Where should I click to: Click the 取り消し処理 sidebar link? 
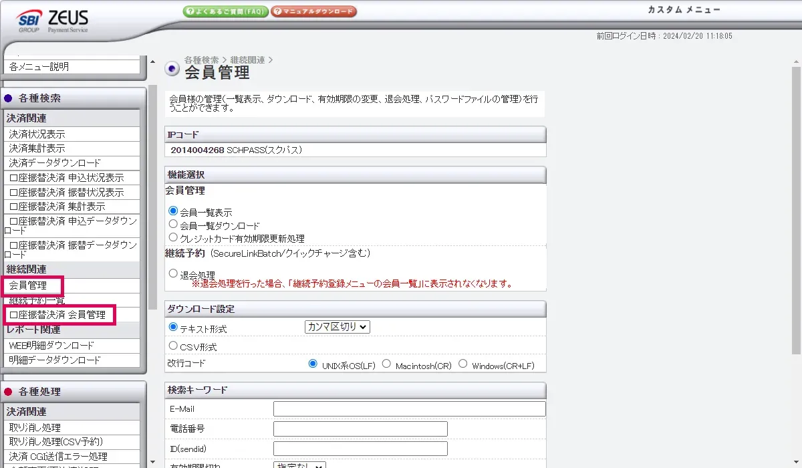[x=35, y=428]
